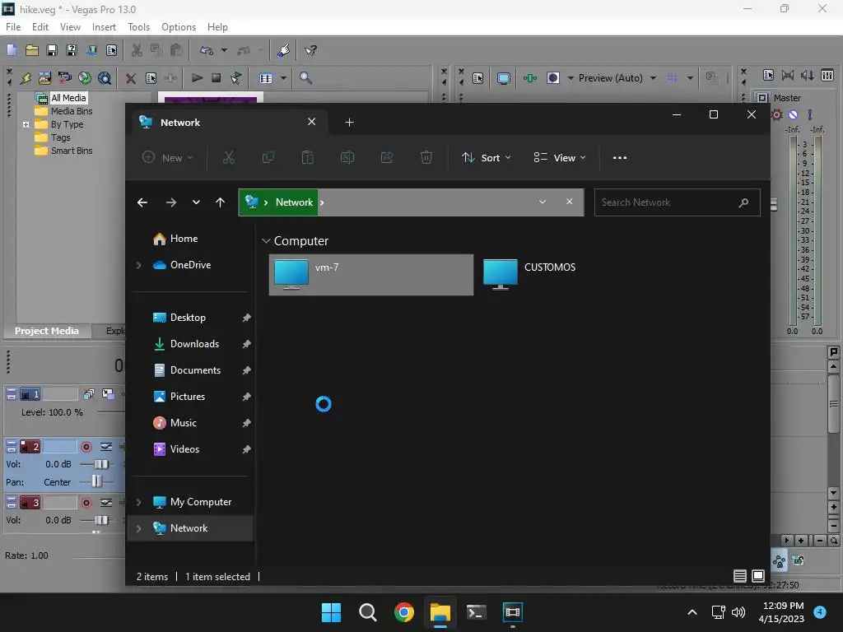The height and width of the screenshot is (632, 843).
Task: Click the magnifier search icon in Project Media
Action: pyautogui.click(x=305, y=78)
